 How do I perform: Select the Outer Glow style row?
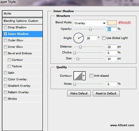point(22,40)
